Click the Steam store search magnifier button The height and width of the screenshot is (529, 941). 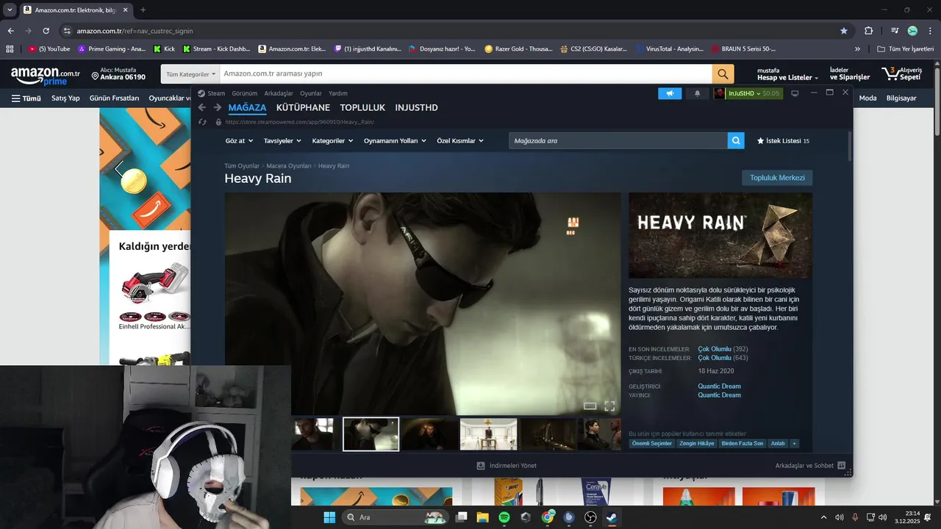pos(736,140)
